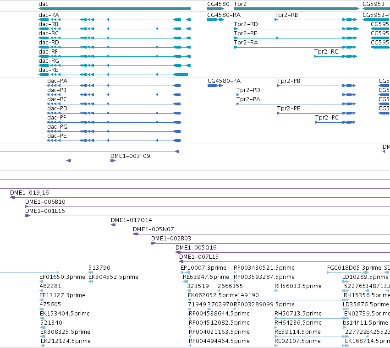Image resolution: width=390 pixels, height=348 pixels.
Task: Select EST EP01650.3prime
Action: coord(62,277)
